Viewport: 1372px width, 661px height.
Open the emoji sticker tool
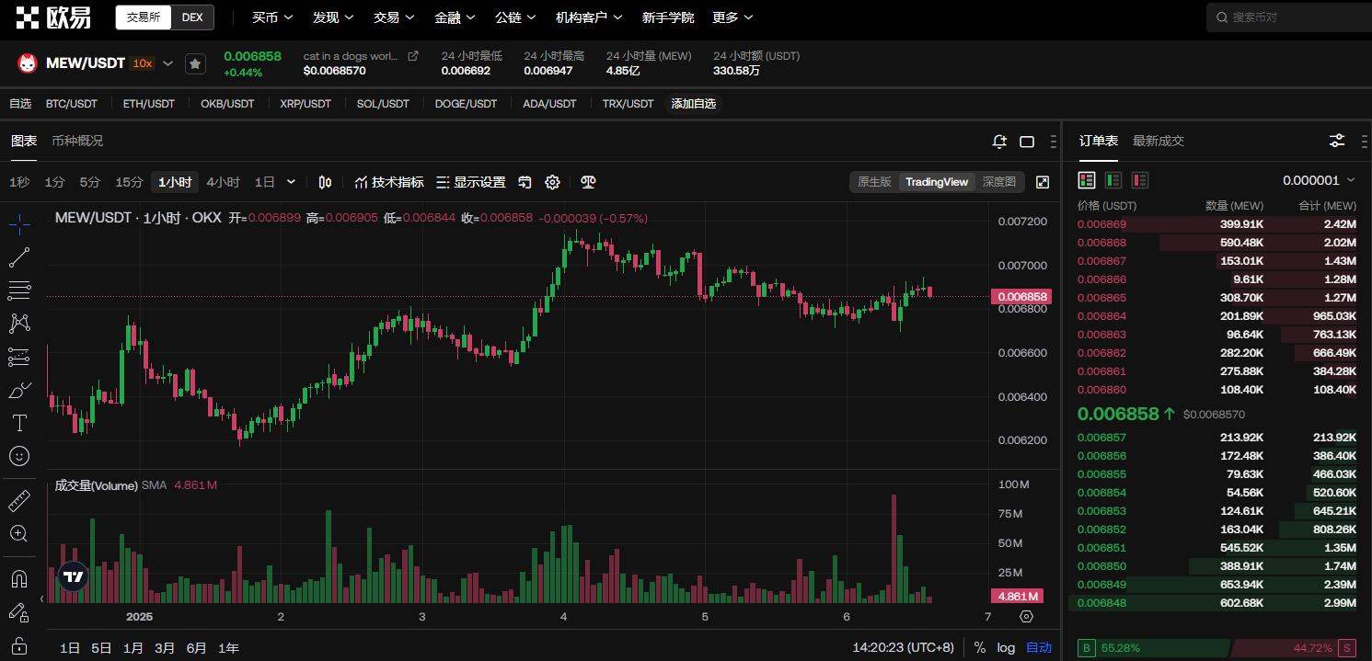[x=19, y=456]
